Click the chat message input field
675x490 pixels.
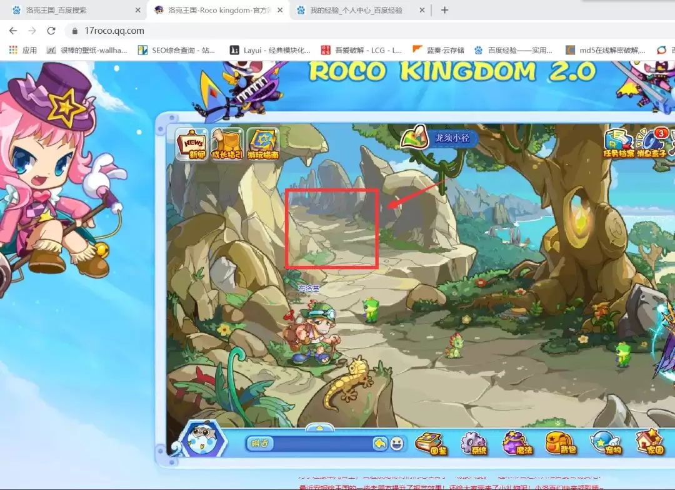coord(322,444)
